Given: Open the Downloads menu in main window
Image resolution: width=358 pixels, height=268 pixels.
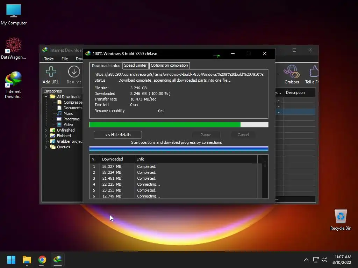Looking at the screenshot, I should [79, 59].
